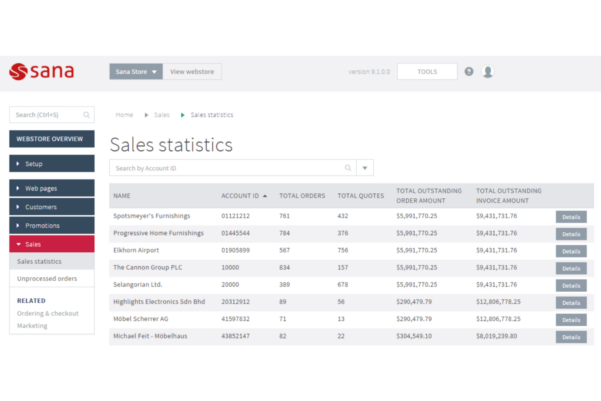The width and height of the screenshot is (601, 401).
Task: Click account ID 01445544
Action: coord(236,233)
